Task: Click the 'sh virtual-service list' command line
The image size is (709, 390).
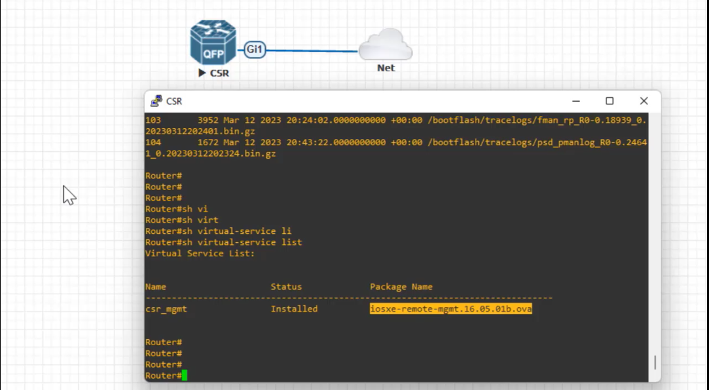Action: [x=223, y=242]
